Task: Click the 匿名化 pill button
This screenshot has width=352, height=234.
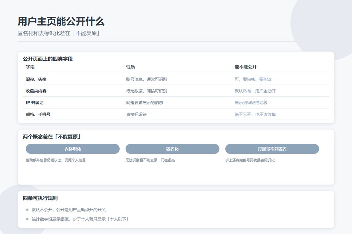Action: [172, 149]
